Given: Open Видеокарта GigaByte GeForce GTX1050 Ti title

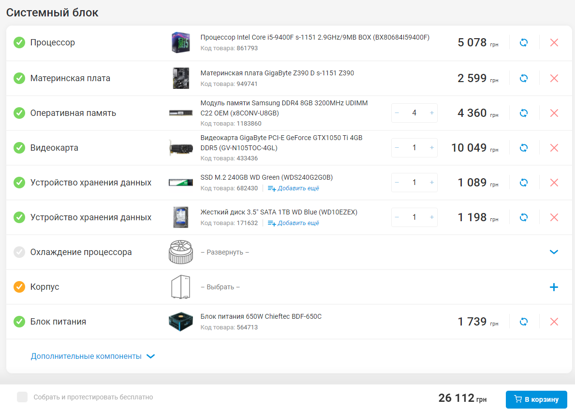Looking at the screenshot, I should point(281,143).
